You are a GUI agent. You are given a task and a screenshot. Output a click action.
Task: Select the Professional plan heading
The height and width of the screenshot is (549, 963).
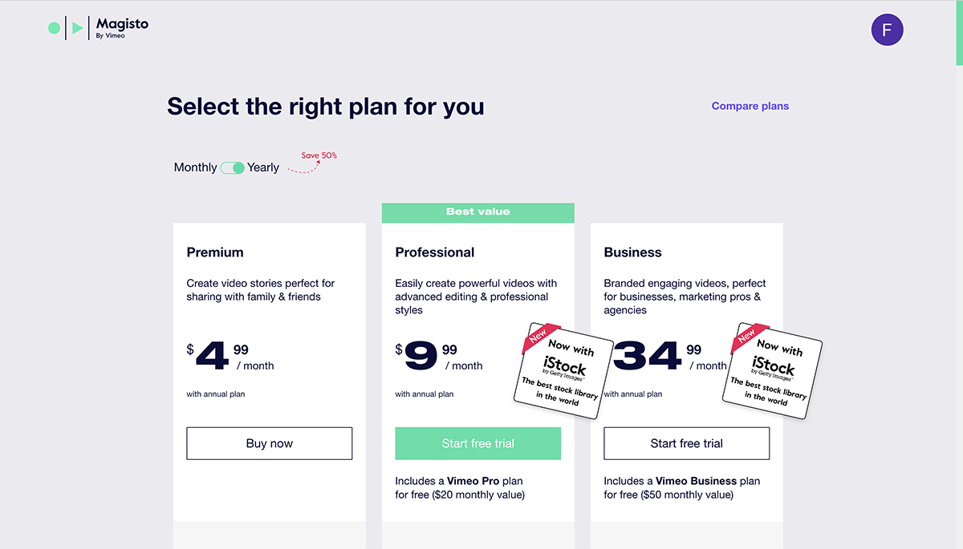pos(435,252)
